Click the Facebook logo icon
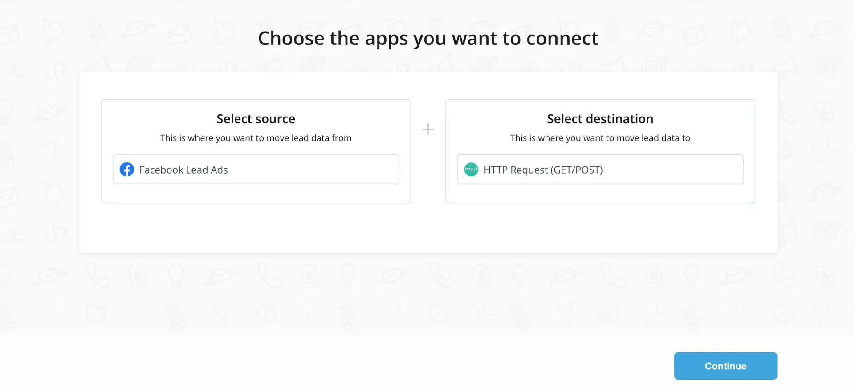 point(127,170)
